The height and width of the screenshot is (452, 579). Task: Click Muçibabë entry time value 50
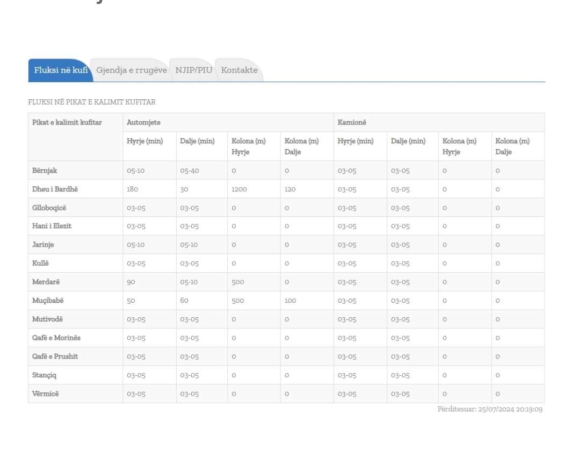(131, 301)
